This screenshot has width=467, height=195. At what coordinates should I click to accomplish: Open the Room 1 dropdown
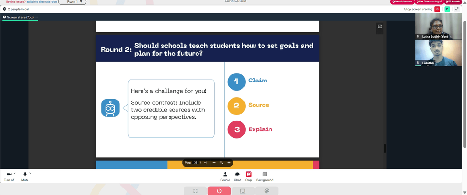(72, 2)
